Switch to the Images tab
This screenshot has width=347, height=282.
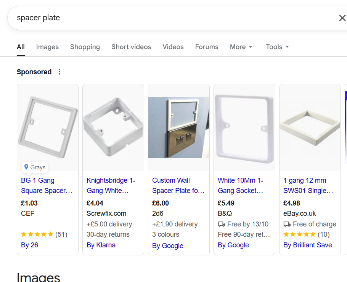(x=47, y=47)
